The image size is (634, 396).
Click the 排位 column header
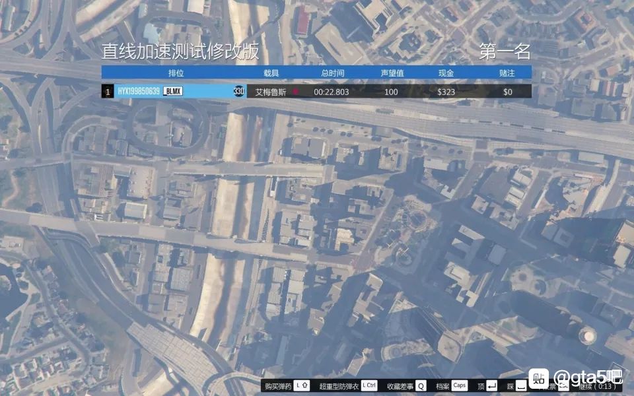click(176, 73)
